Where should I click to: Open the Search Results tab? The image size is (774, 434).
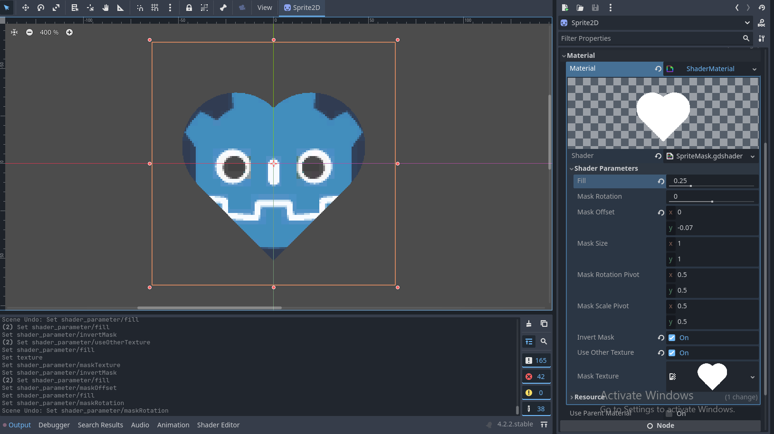[100, 425]
